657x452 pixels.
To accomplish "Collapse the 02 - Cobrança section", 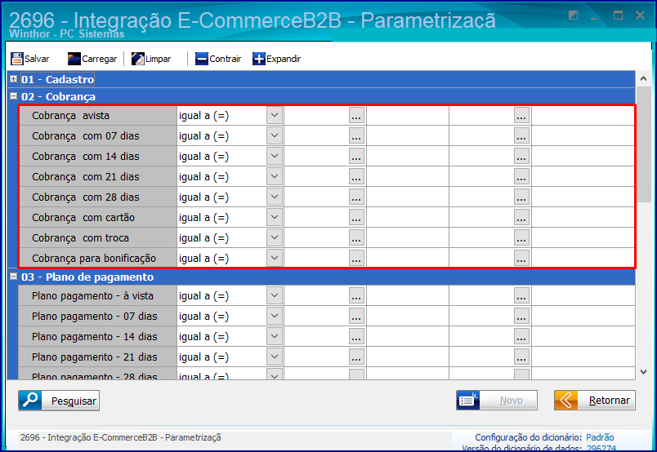I will click(13, 95).
